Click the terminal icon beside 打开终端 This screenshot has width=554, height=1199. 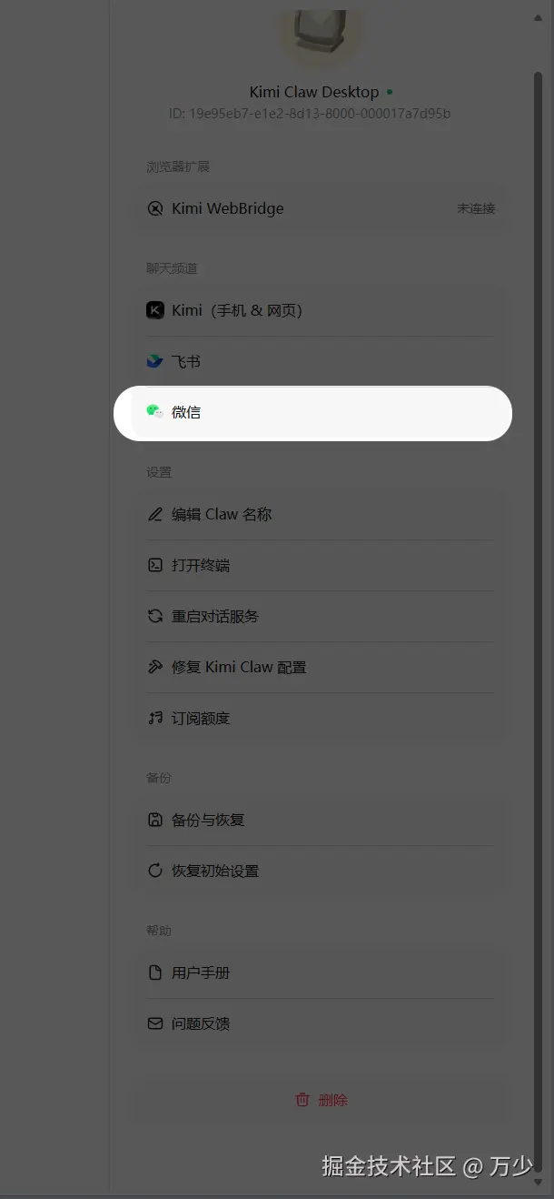point(155,565)
